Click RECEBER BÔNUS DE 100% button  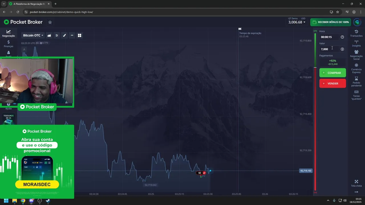(x=330, y=22)
